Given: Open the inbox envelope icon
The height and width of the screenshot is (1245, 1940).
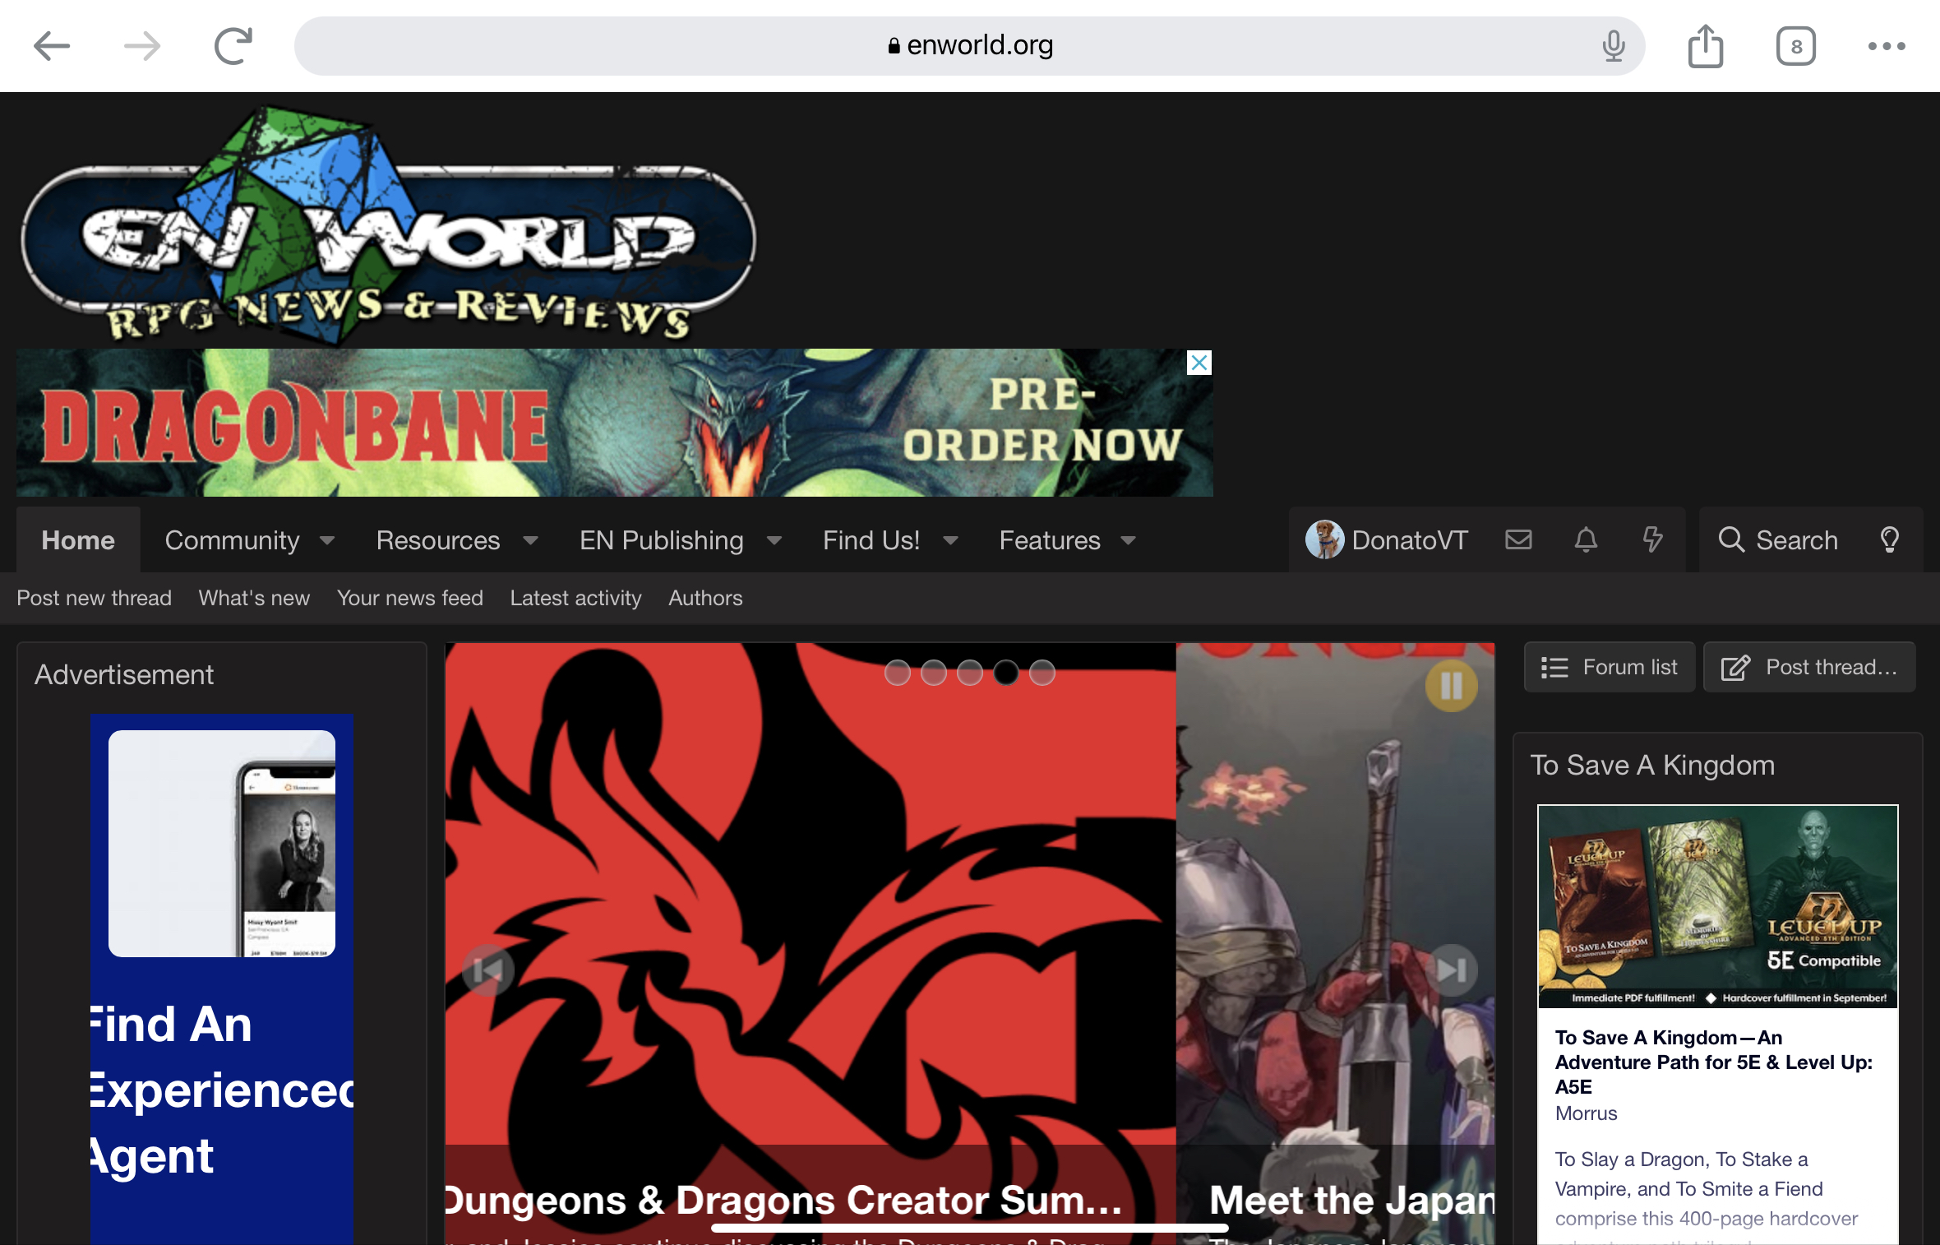Looking at the screenshot, I should point(1518,539).
